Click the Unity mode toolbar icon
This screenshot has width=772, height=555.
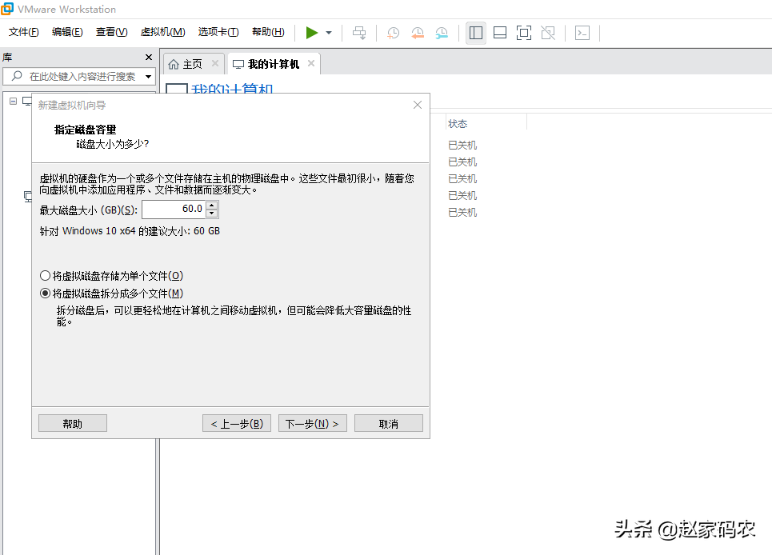tap(548, 33)
